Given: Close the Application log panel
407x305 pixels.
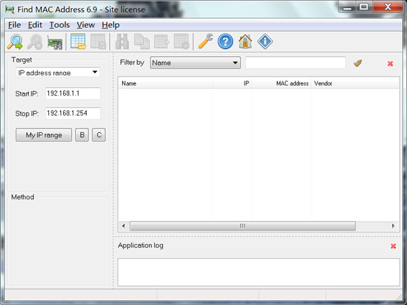Looking at the screenshot, I should [x=393, y=246].
